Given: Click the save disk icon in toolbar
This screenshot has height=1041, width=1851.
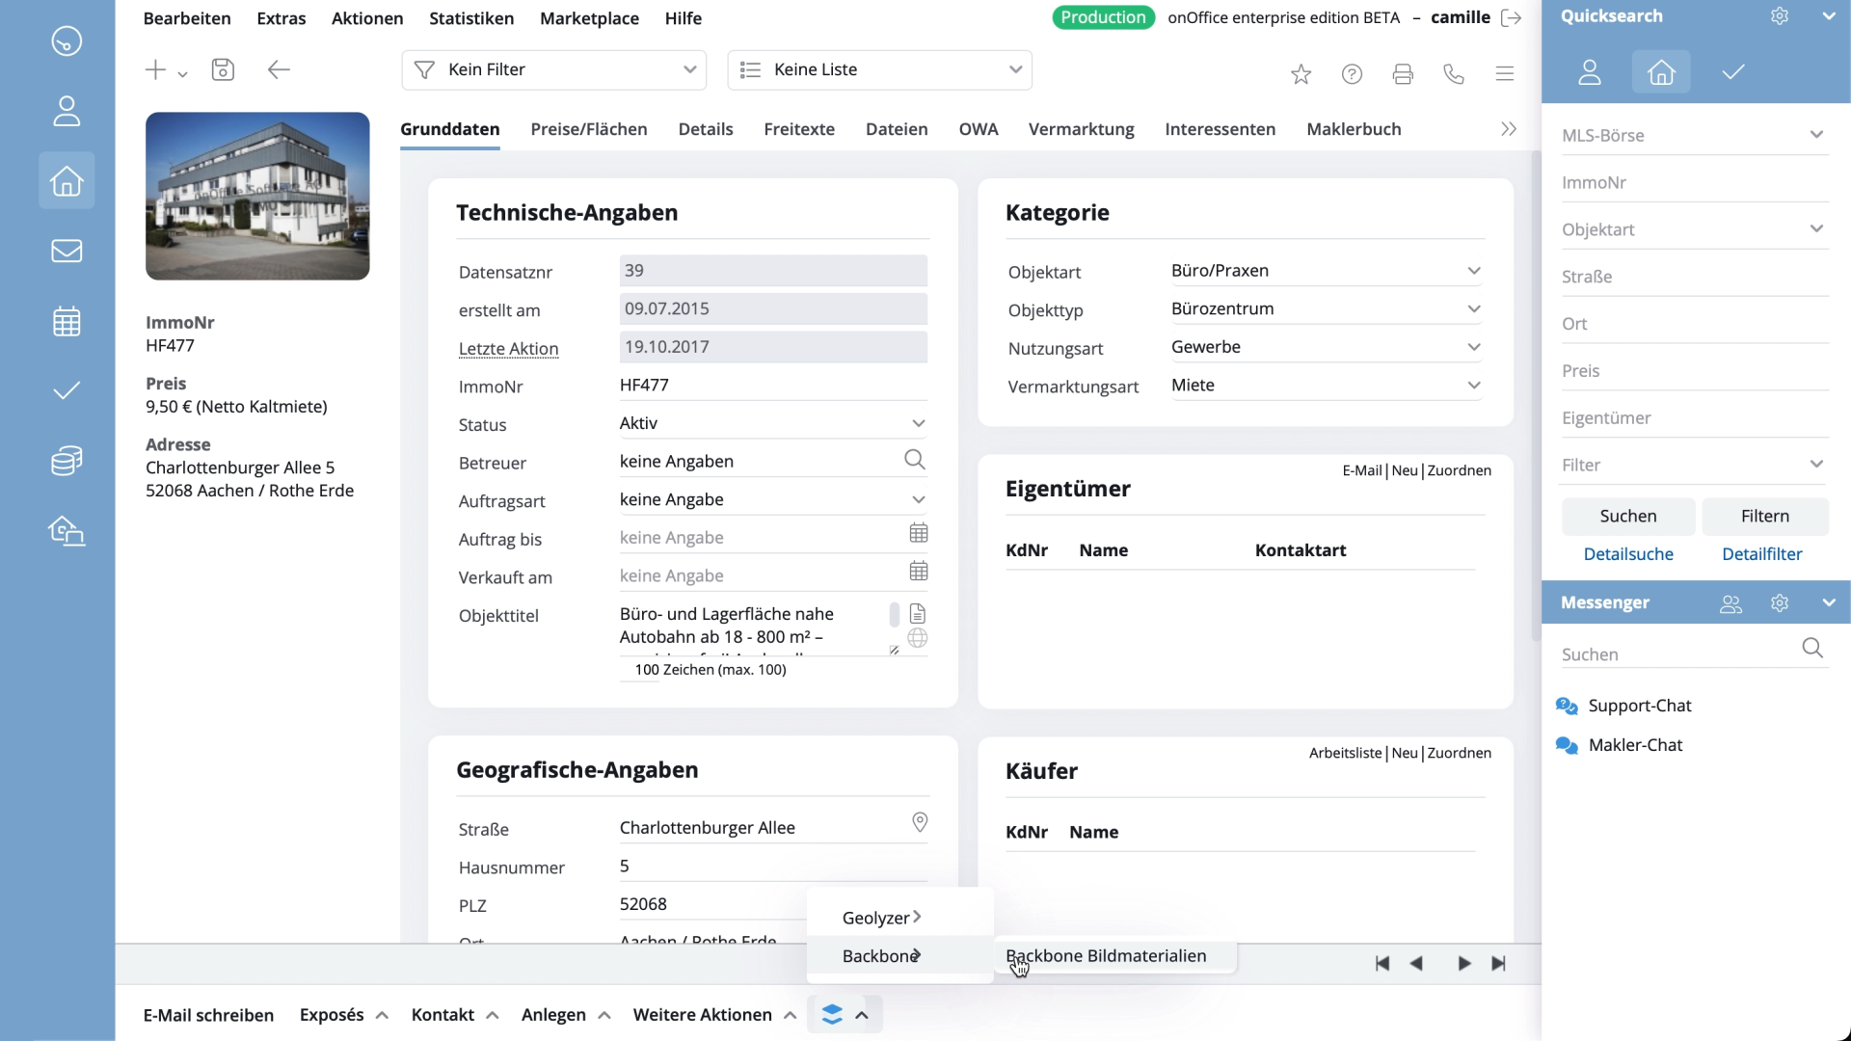Looking at the screenshot, I should (223, 70).
